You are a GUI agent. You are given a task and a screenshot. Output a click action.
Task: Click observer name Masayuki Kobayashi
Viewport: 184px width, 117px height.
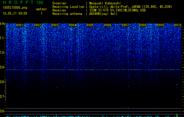[105, 3]
